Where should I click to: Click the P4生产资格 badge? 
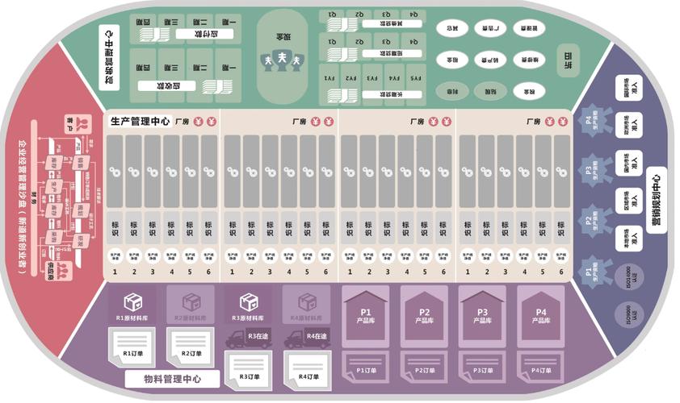(593, 120)
